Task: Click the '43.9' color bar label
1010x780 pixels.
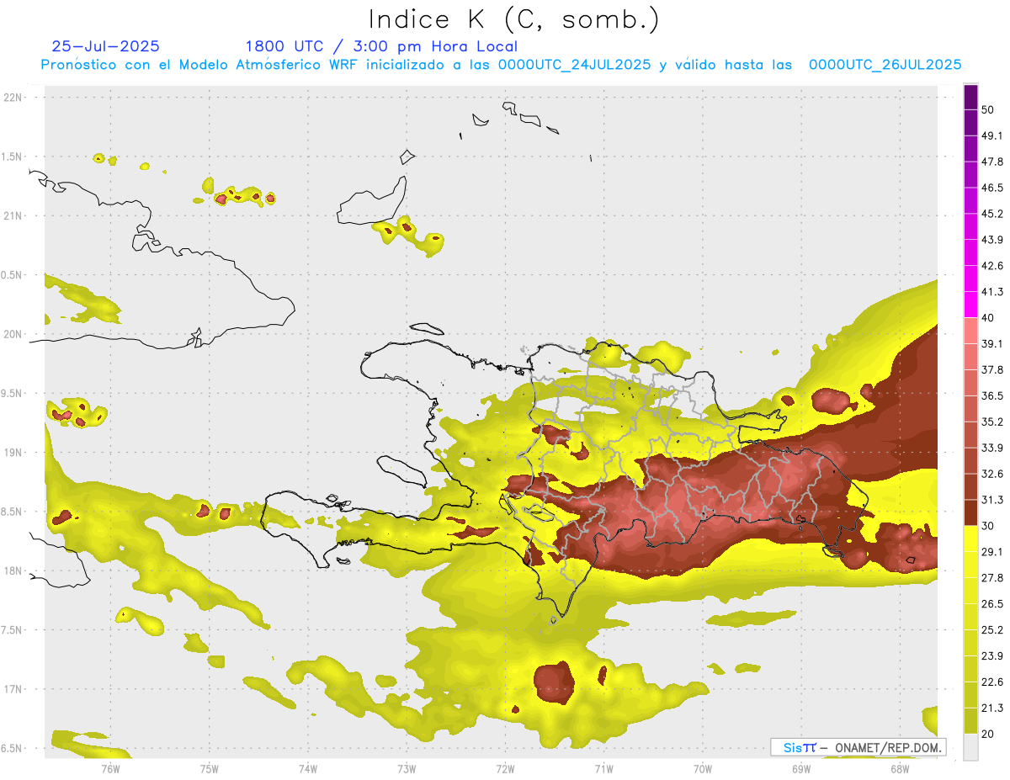Action: click(x=991, y=241)
